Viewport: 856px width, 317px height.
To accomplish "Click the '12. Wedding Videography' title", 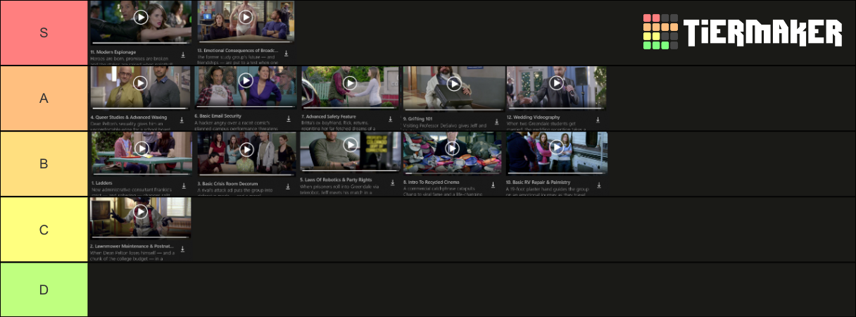I will pos(534,117).
